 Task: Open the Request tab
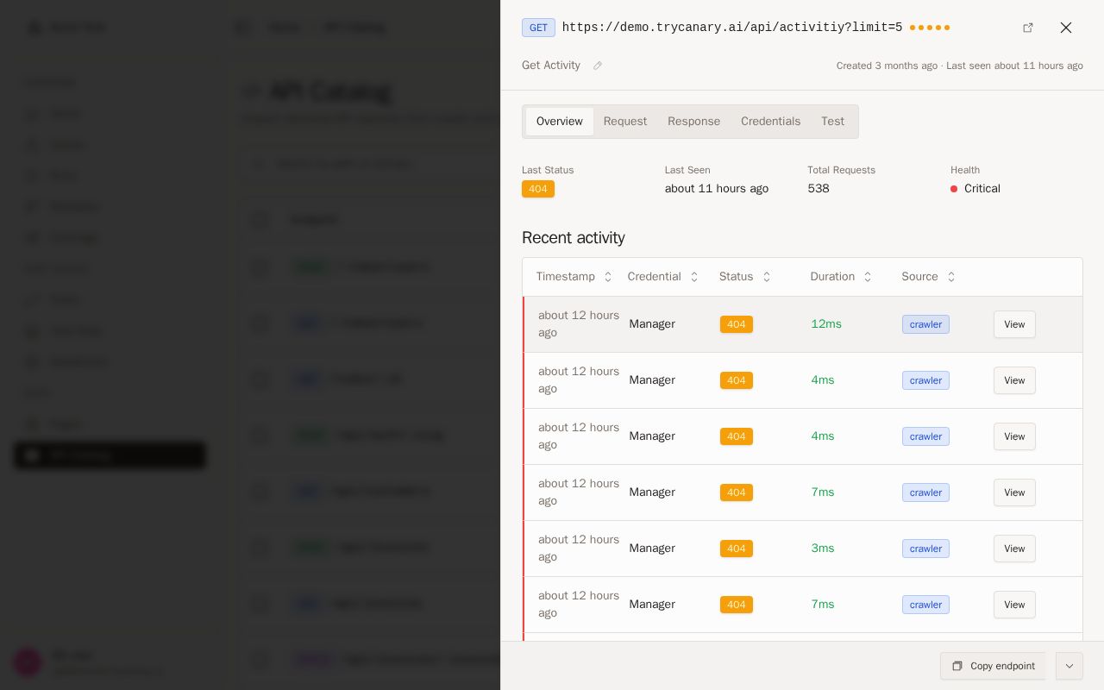pos(625,122)
